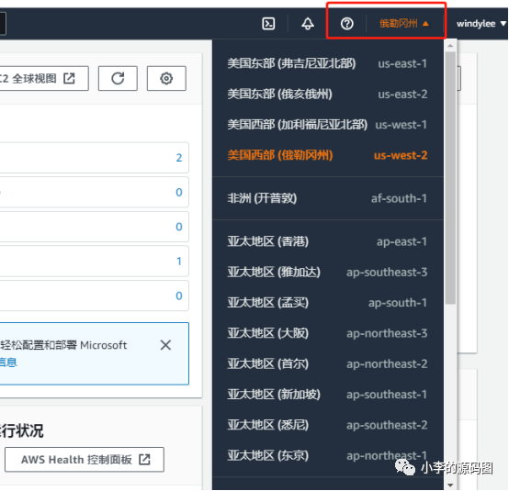Select 亚太地区 (东京) ap-northeast-1

pos(327,455)
